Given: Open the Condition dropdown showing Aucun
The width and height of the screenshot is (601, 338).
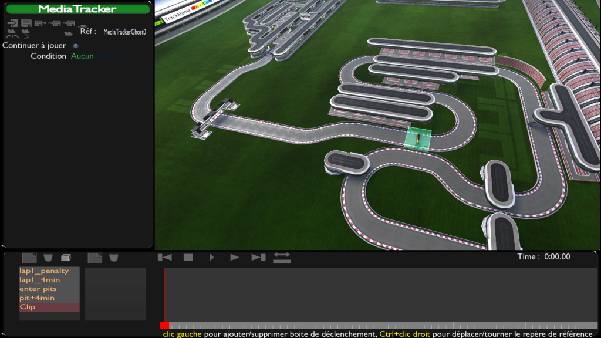Looking at the screenshot, I should 97,56.
